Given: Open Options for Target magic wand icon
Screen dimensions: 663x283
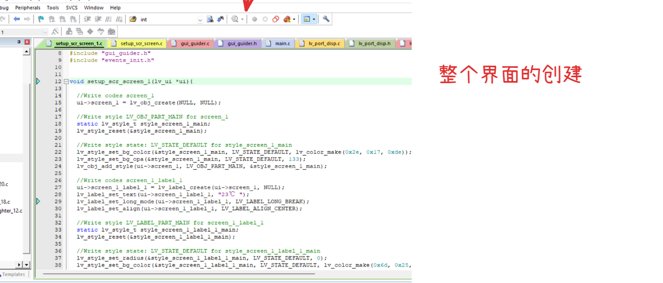Looking at the screenshot, I should [55, 32].
